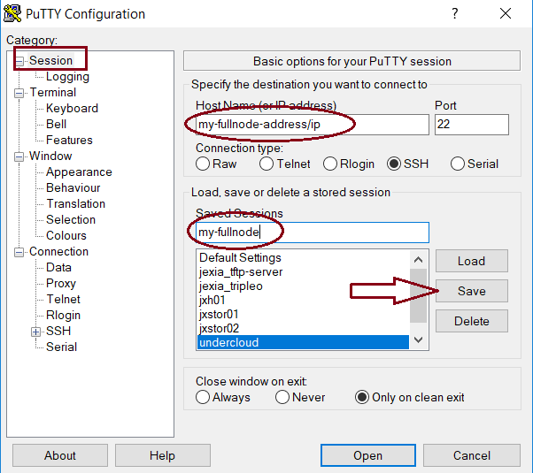Set close window on exit to Always

203,397
